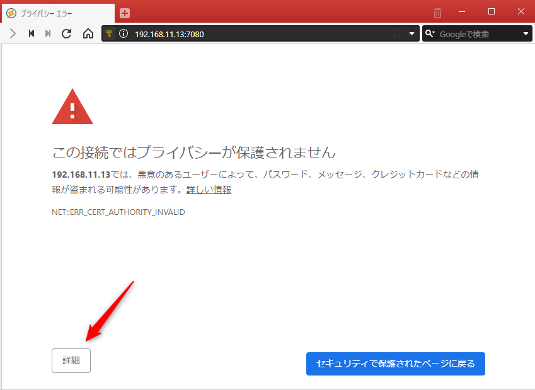Open site info circle icon
This screenshot has width=535, height=390.
coord(124,34)
